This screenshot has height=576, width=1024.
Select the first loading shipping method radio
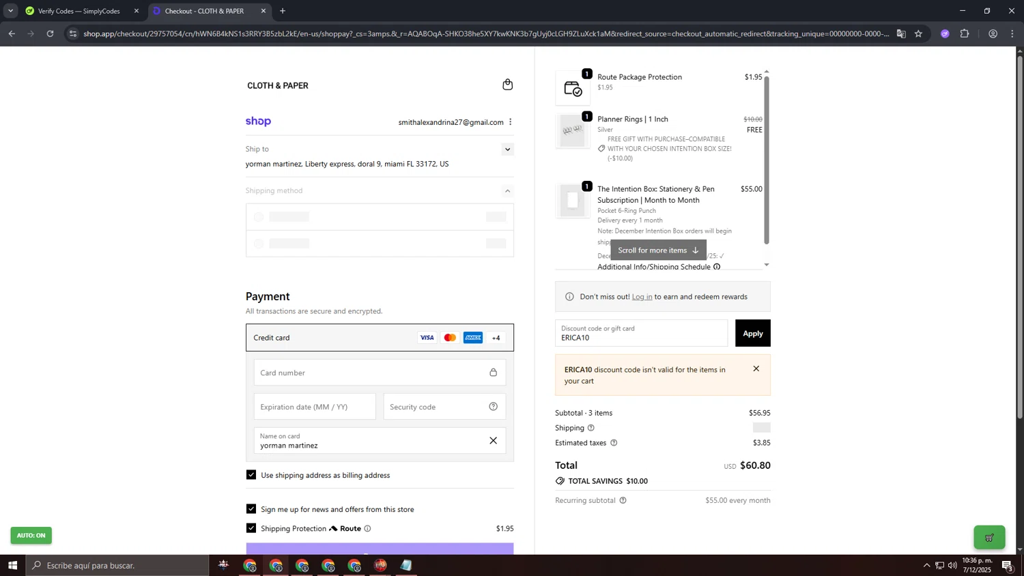[x=259, y=217]
